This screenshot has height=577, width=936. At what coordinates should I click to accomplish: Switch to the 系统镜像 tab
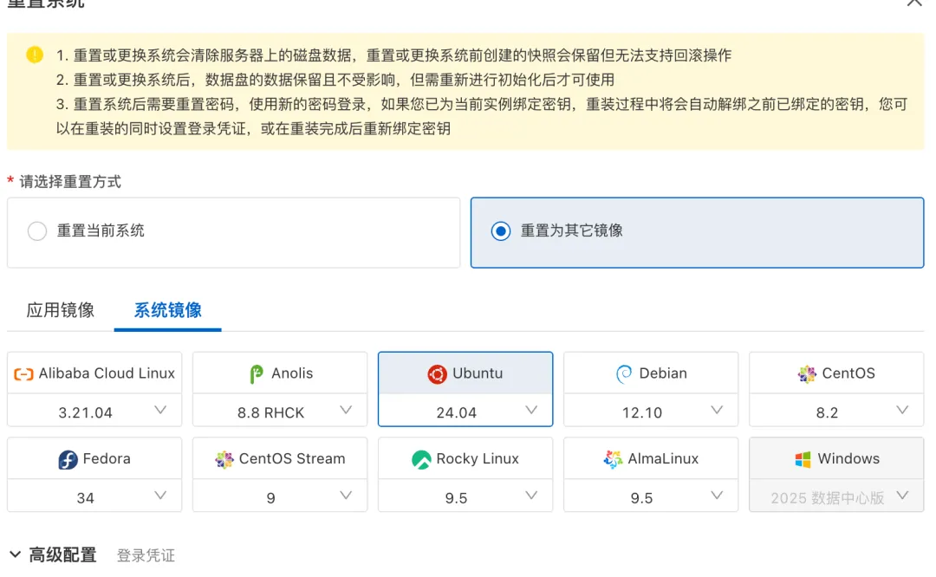click(x=168, y=310)
